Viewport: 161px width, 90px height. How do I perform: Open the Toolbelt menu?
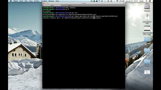coord(44,1)
